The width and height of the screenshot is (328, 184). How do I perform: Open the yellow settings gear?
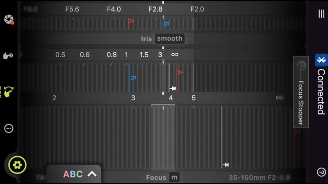coord(17,165)
